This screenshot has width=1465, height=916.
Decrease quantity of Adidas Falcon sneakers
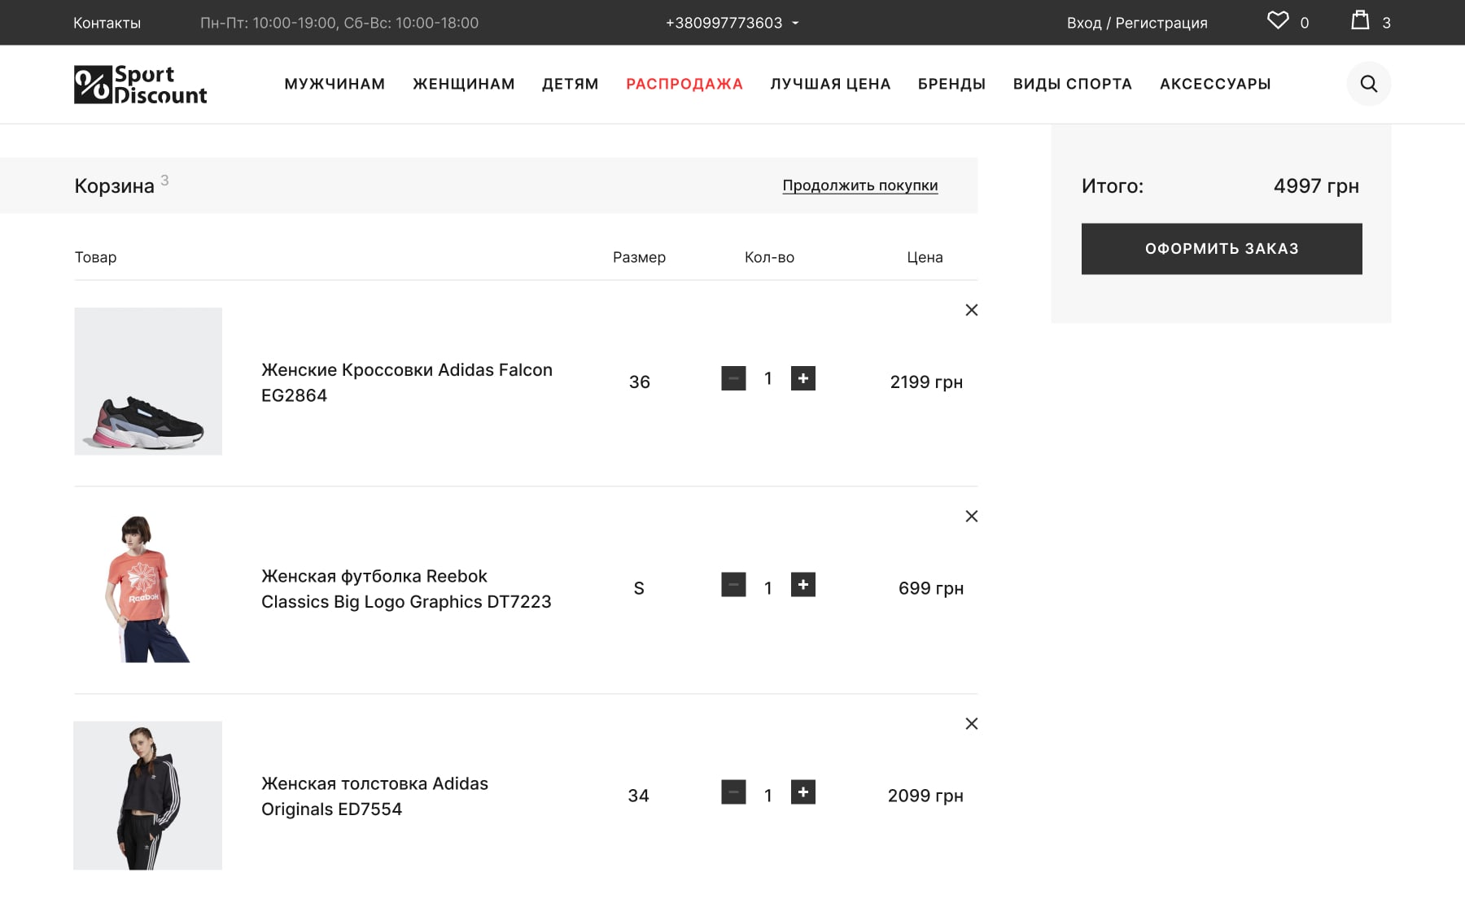(733, 378)
